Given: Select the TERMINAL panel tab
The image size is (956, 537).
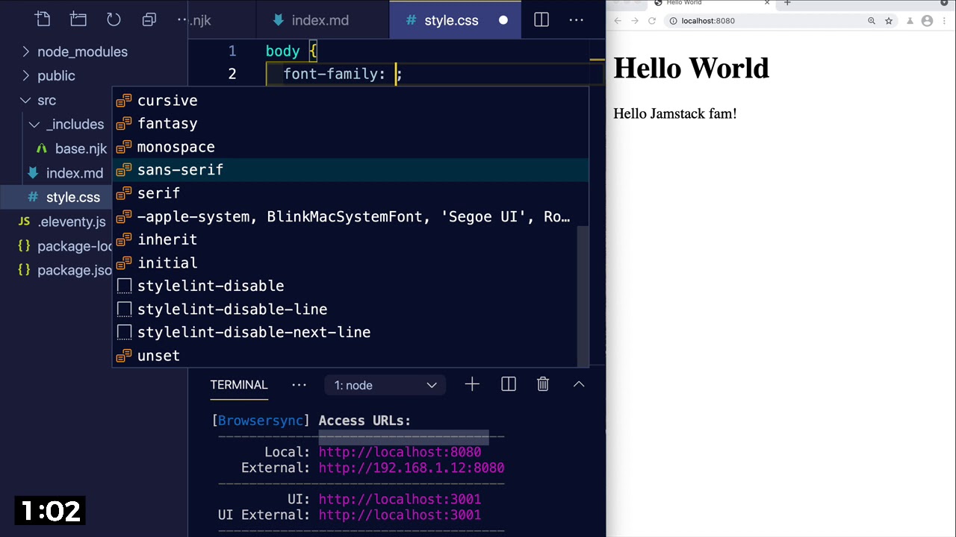Looking at the screenshot, I should tap(239, 385).
